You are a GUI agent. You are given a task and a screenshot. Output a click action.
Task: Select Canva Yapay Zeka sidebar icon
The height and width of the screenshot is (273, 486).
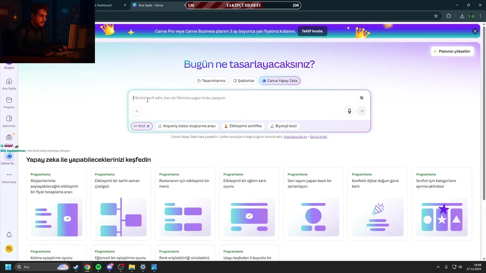tap(9, 156)
